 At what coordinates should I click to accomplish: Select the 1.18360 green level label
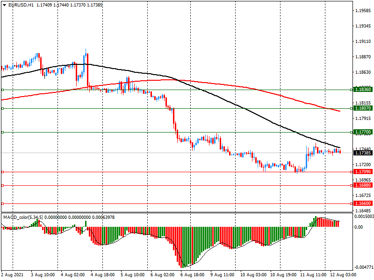tap(363, 90)
